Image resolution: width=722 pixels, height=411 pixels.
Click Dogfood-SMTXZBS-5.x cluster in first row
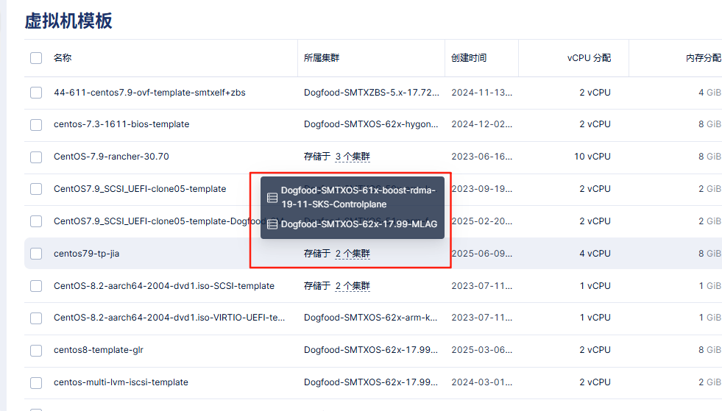372,93
